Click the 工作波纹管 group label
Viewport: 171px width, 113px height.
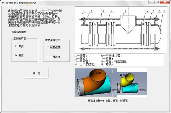click(x=20, y=39)
